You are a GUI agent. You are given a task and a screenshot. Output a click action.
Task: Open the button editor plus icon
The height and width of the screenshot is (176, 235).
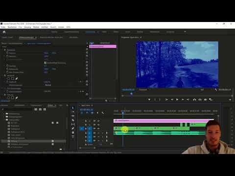click(230, 100)
